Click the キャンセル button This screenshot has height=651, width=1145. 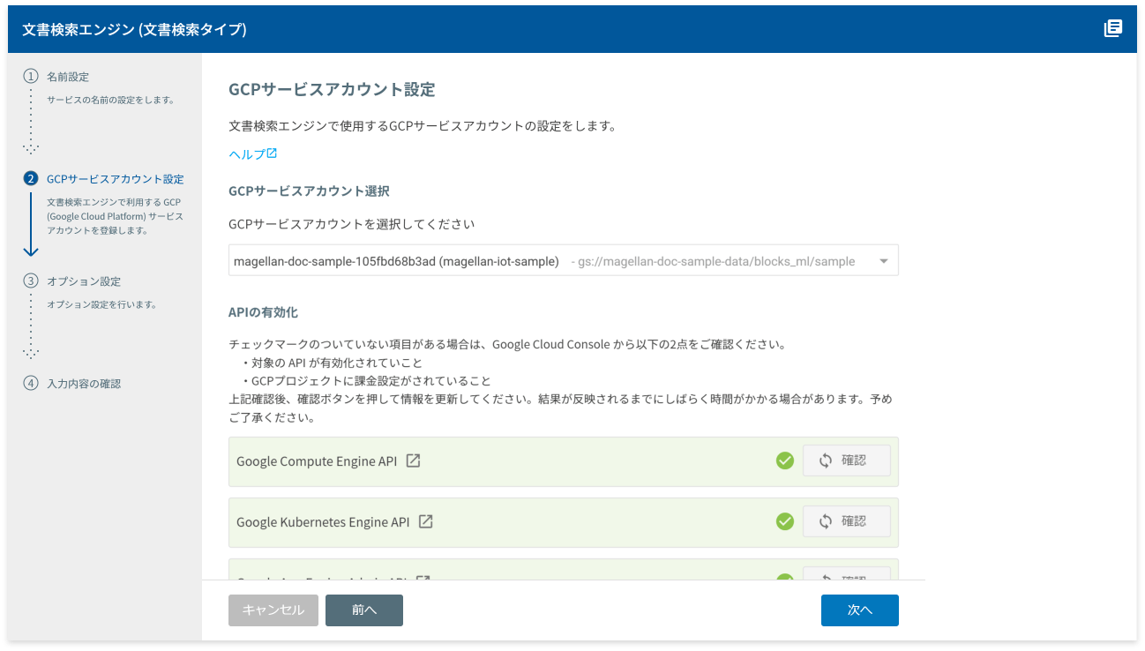coord(273,610)
